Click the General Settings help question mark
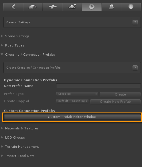The image size is (142, 167). coord(135,22)
